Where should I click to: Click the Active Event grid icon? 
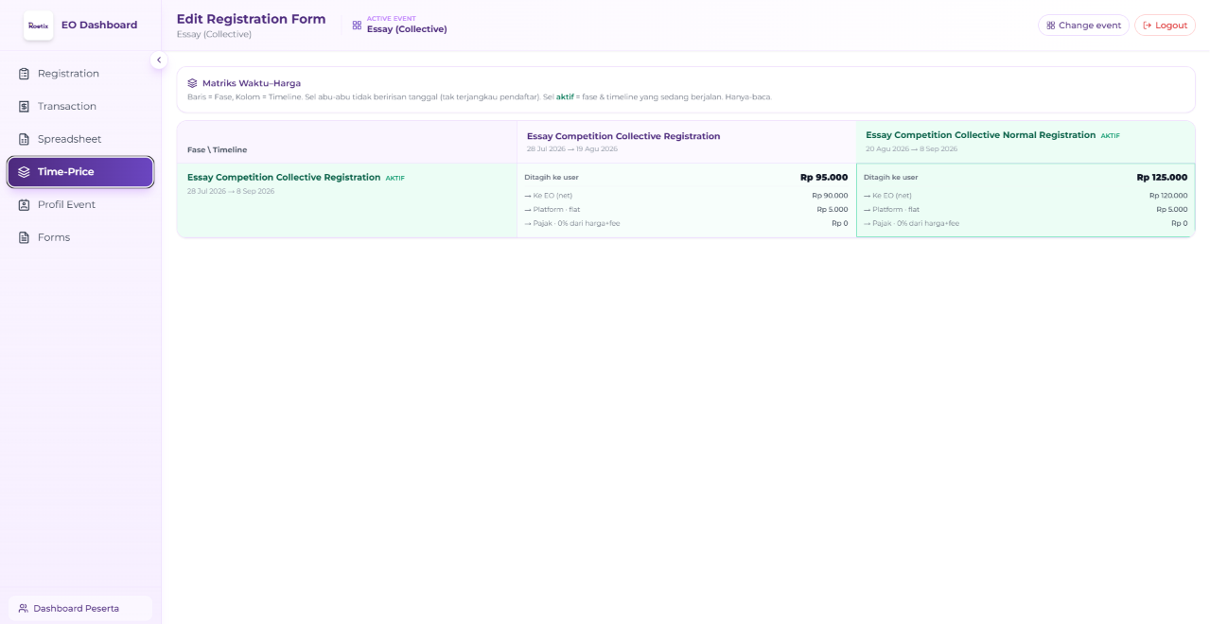click(357, 26)
